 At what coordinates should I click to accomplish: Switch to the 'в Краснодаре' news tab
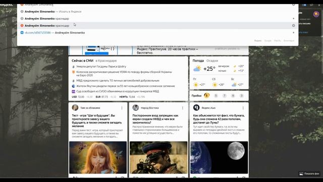pos(106,61)
